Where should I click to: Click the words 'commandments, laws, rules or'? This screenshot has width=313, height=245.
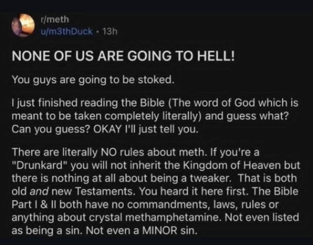(x=202, y=205)
